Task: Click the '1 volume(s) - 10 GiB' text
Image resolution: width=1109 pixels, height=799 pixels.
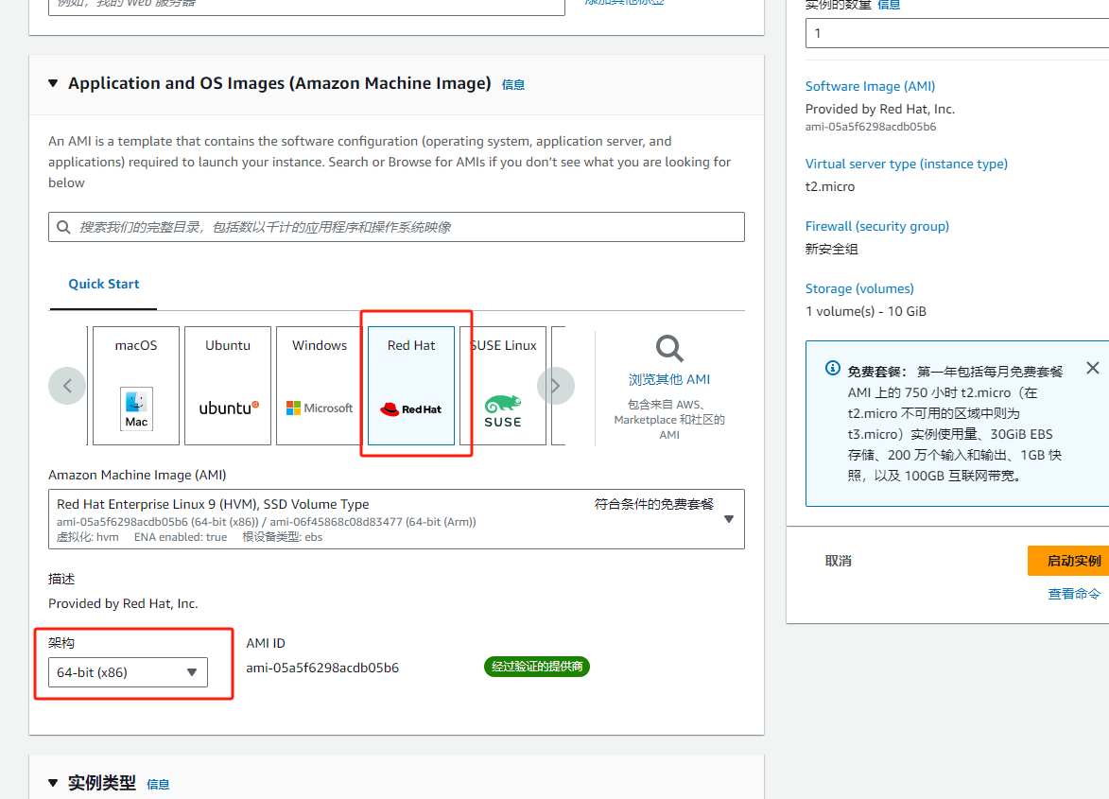Action: (x=866, y=312)
